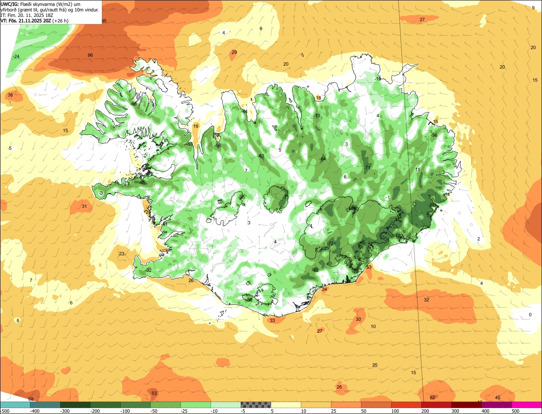Click the '30' value south of Iceland
The width and height of the screenshot is (542, 414).
[x=358, y=319]
